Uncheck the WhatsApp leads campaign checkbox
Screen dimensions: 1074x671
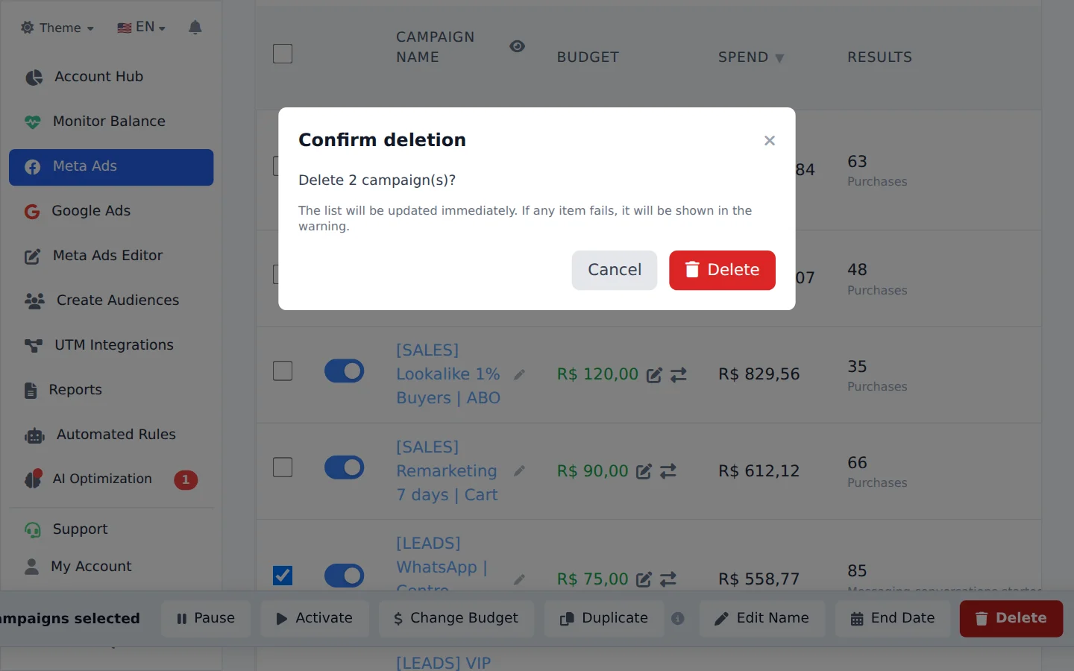pyautogui.click(x=283, y=576)
